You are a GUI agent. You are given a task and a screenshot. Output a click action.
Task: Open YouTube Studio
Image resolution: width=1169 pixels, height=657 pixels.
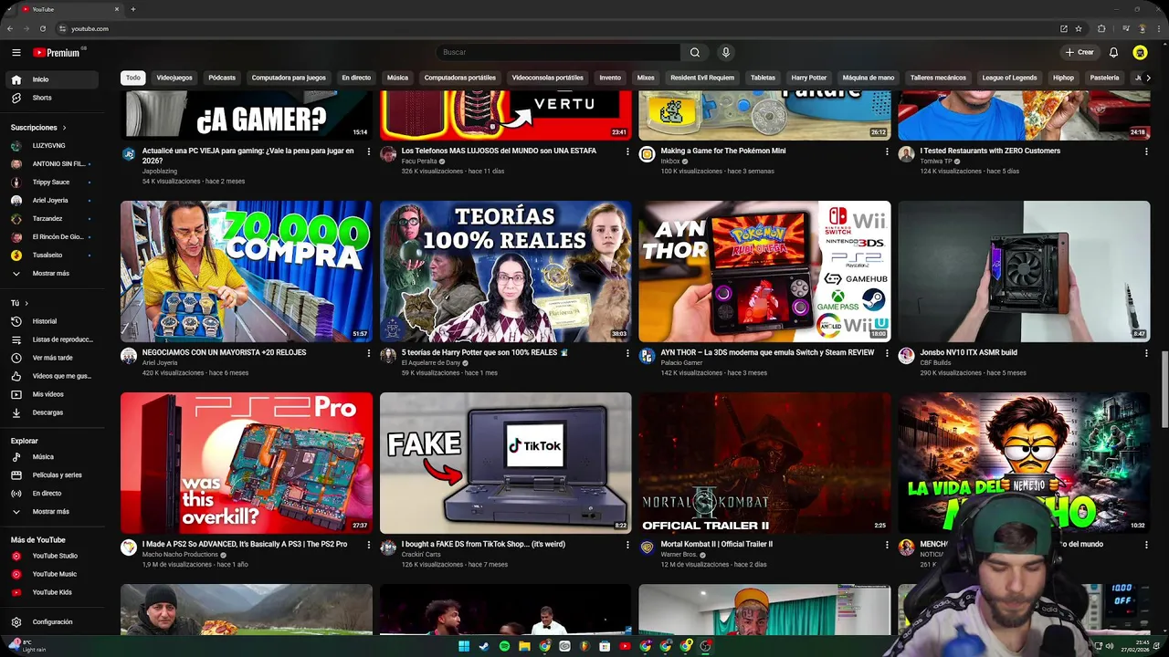52,556
